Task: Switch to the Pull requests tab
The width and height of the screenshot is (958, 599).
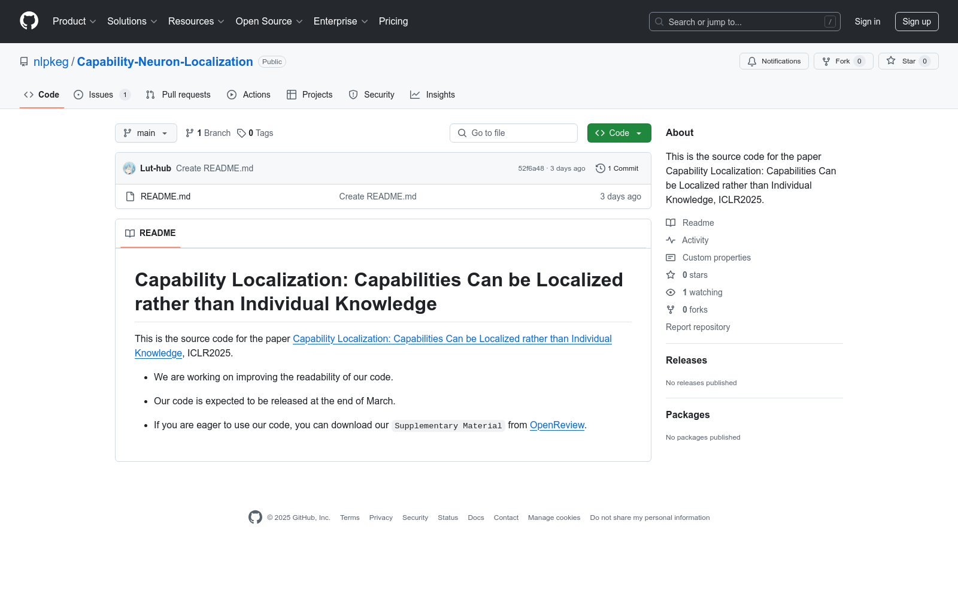Action: pos(178,95)
